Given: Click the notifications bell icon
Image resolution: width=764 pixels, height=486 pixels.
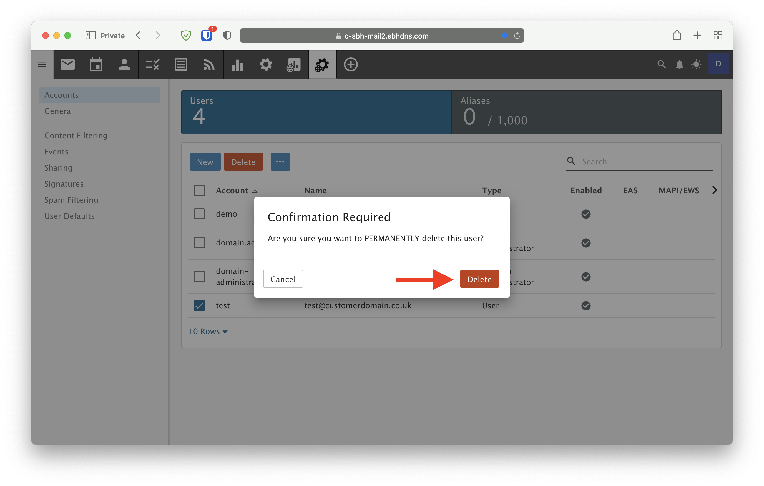Looking at the screenshot, I should click(x=679, y=65).
